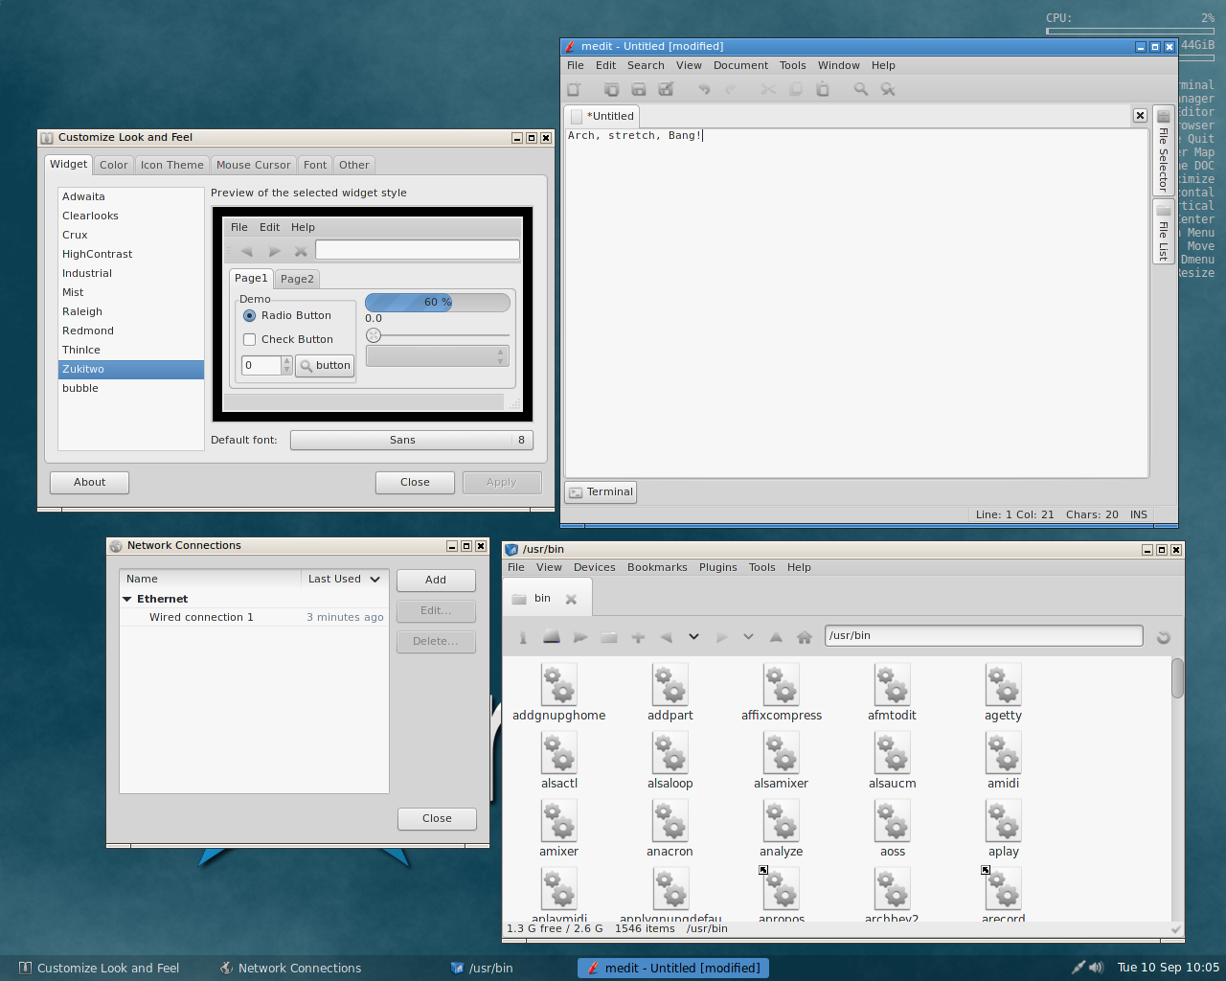Click the clock showing Tue 10 Sep 10:05
The image size is (1226, 981).
pos(1169,968)
